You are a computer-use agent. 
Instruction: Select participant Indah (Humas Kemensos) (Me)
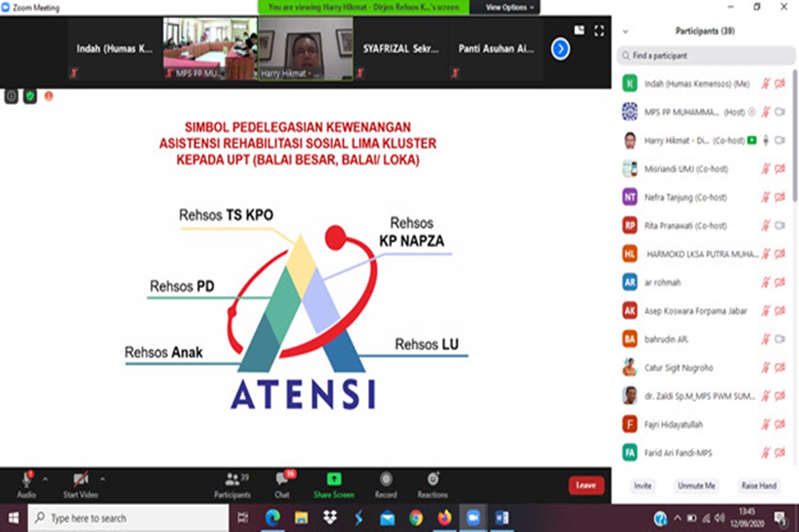[704, 84]
